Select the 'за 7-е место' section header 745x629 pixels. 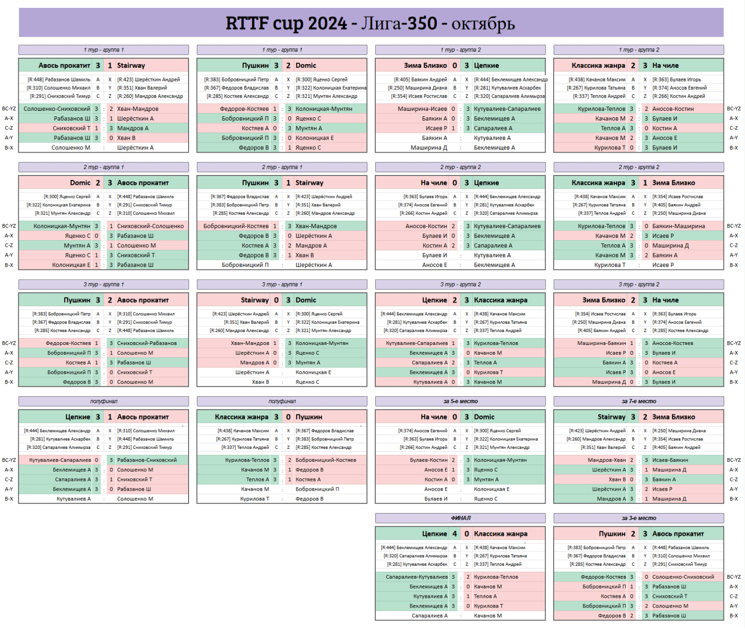click(638, 401)
